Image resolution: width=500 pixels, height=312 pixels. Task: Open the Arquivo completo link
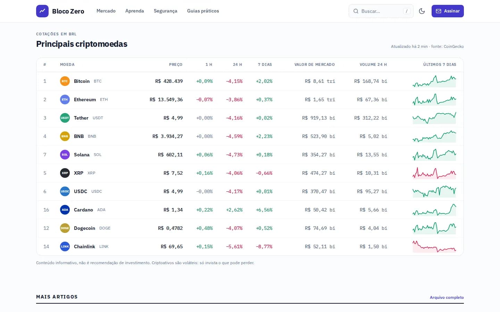[x=447, y=297]
